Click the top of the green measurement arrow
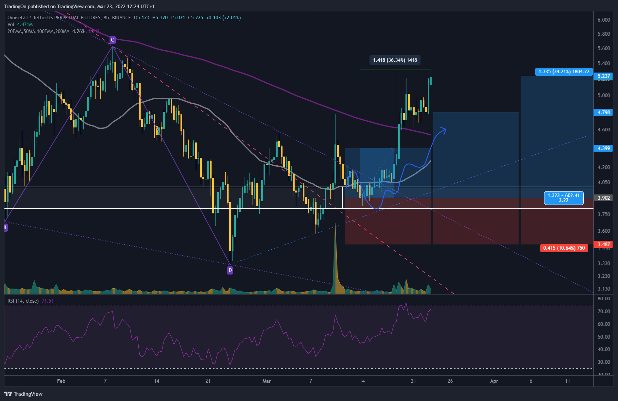618x401 pixels. tap(395, 71)
